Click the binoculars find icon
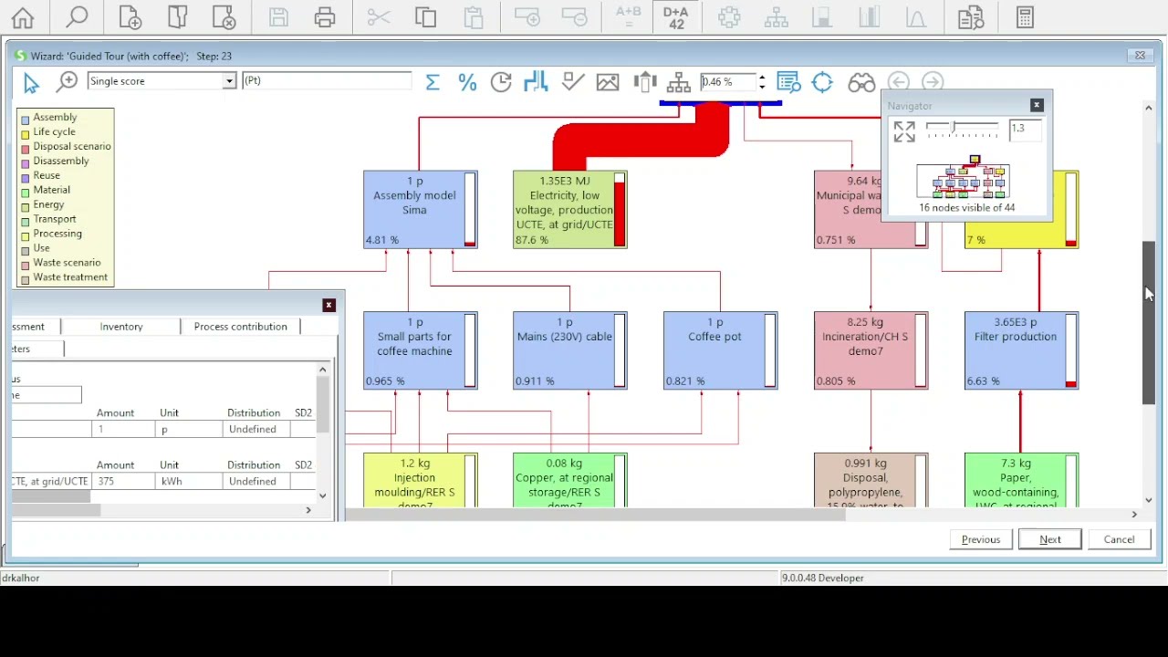 click(861, 83)
